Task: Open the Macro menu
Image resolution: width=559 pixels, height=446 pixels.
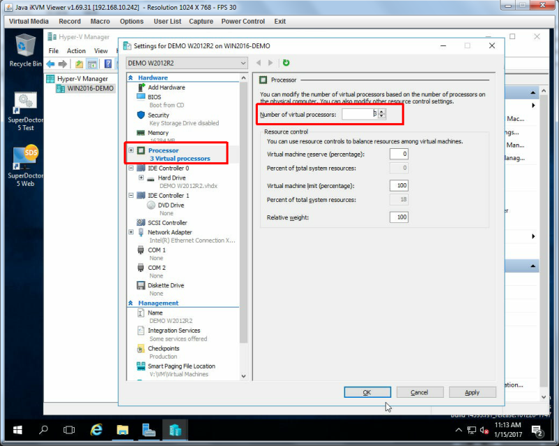Action: coord(100,22)
